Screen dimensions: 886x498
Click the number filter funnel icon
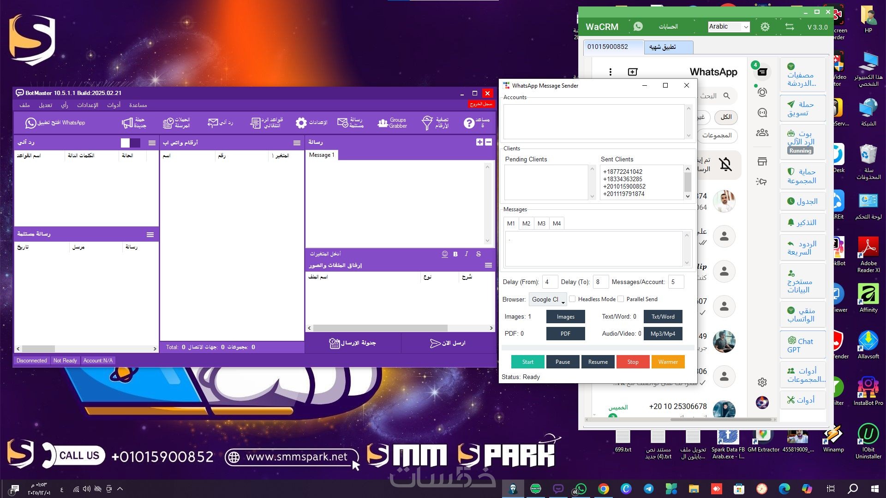coord(427,123)
